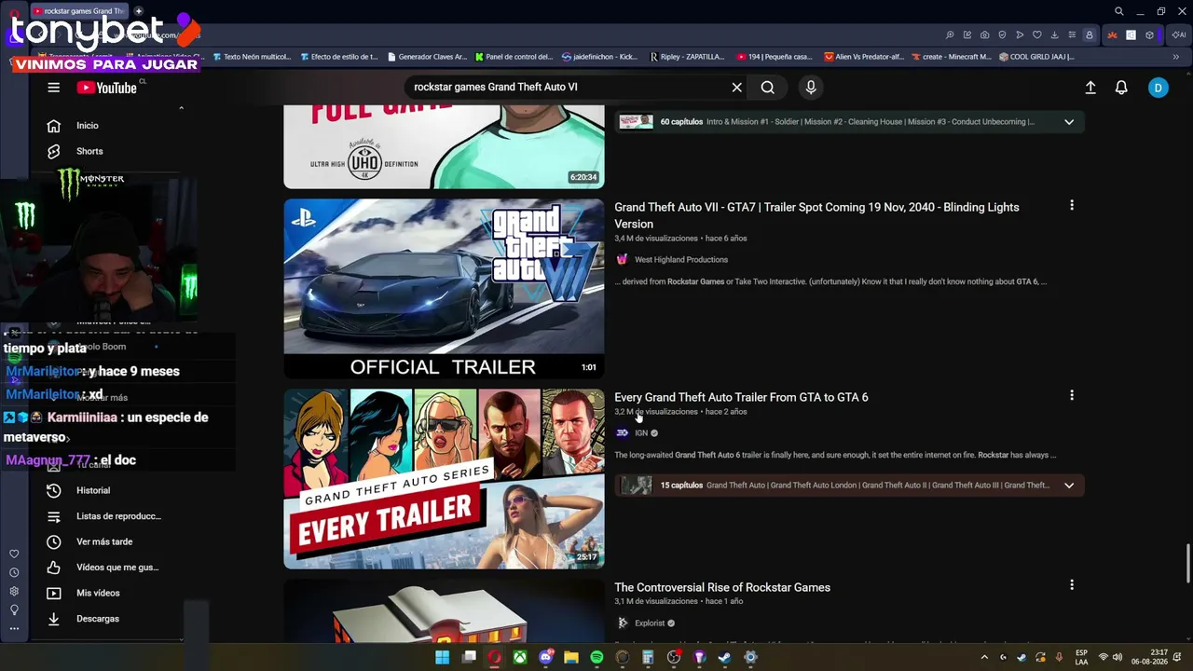Visit the West Highland Productions channel
This screenshot has width=1193, height=671.
[x=681, y=260]
